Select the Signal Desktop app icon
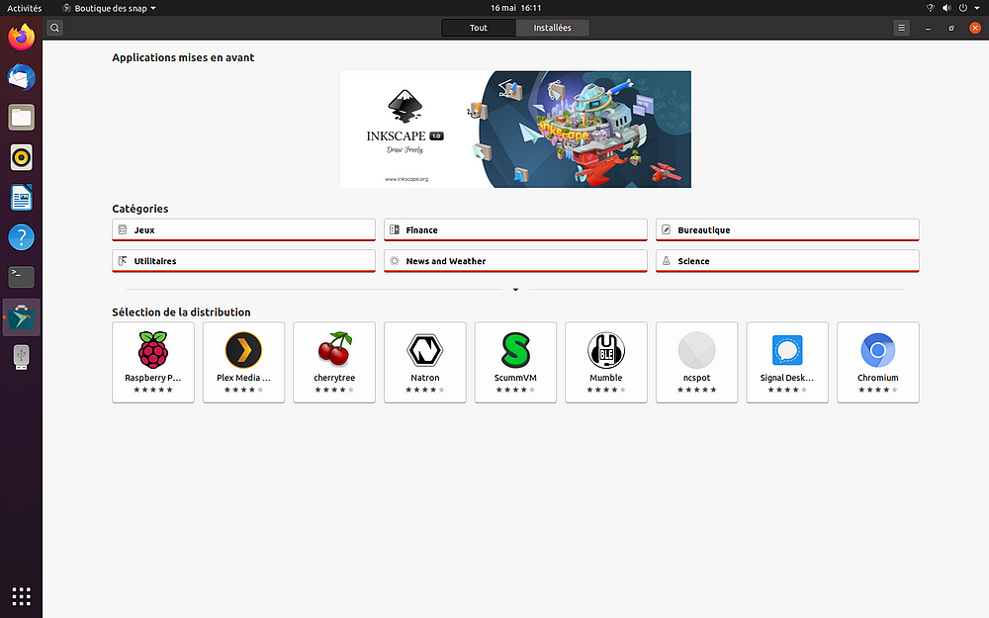The height and width of the screenshot is (618, 989). point(787,350)
